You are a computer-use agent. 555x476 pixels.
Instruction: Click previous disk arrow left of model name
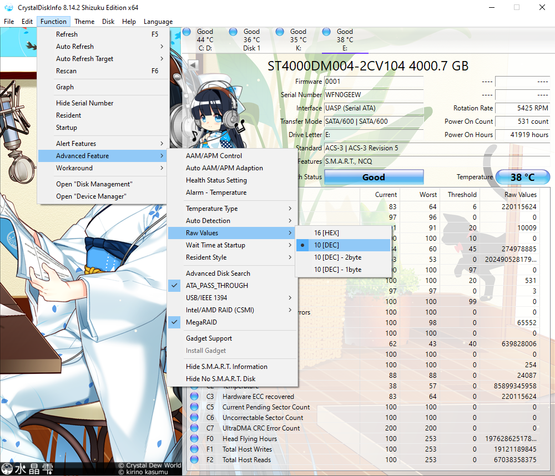pyautogui.click(x=193, y=65)
